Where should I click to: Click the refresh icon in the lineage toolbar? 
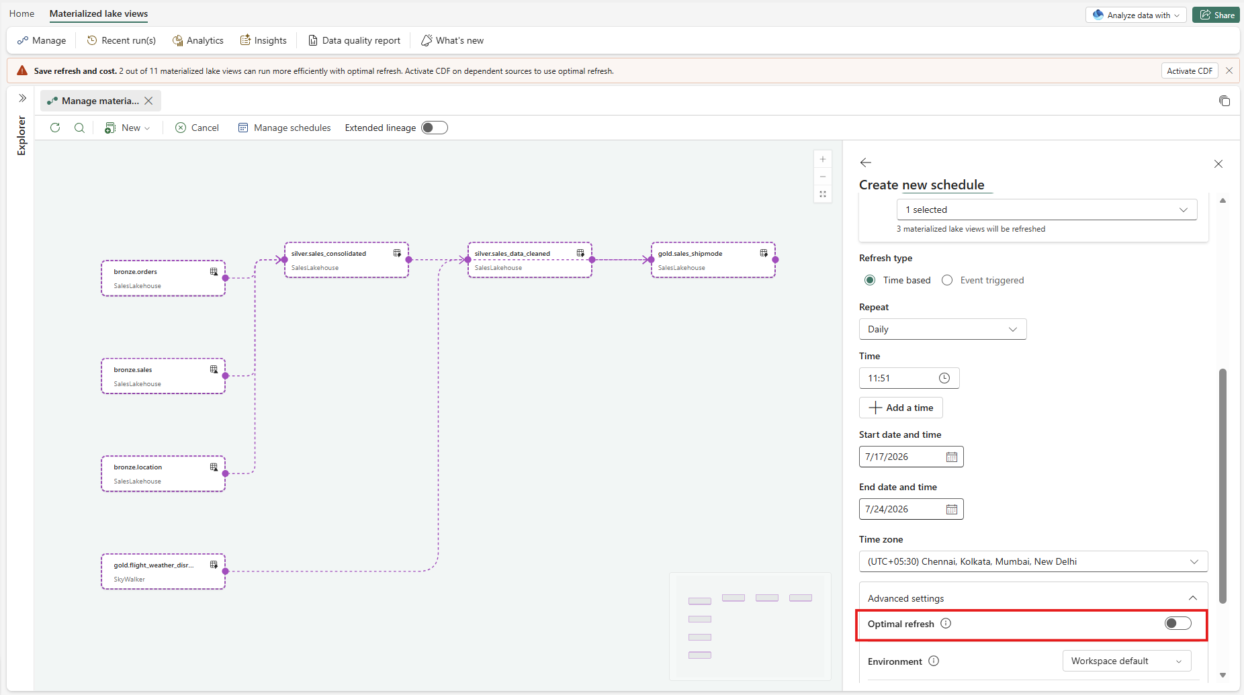tap(55, 128)
